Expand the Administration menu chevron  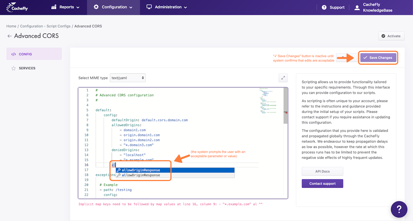tap(185, 7)
